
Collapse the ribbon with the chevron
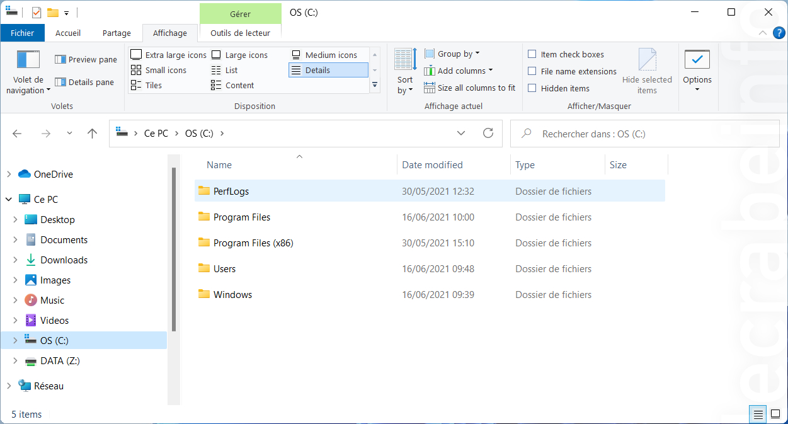(x=763, y=33)
